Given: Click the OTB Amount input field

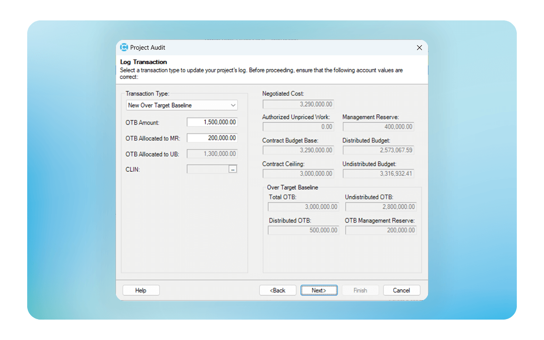Looking at the screenshot, I should click(212, 122).
